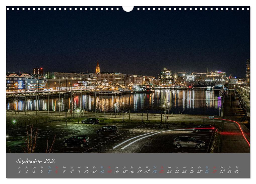The height and width of the screenshot is (184, 256).
Task: Click date 19 shown in blue
Action: tap(154, 172)
